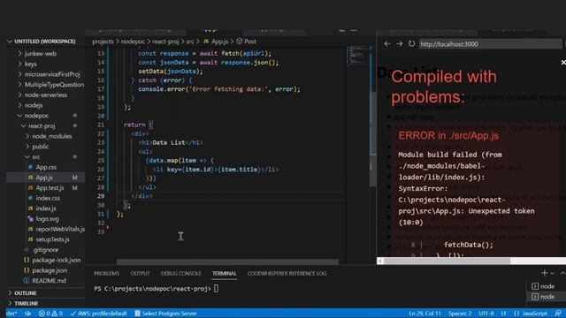566x318 pixels.
Task: Open setupTests.js file
Action: (x=52, y=239)
